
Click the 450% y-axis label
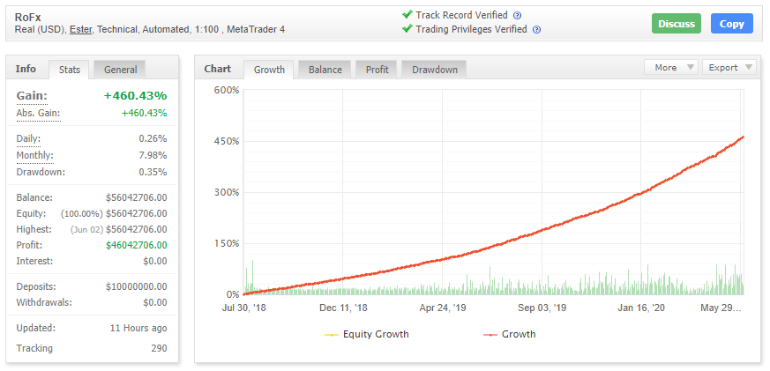(x=227, y=141)
